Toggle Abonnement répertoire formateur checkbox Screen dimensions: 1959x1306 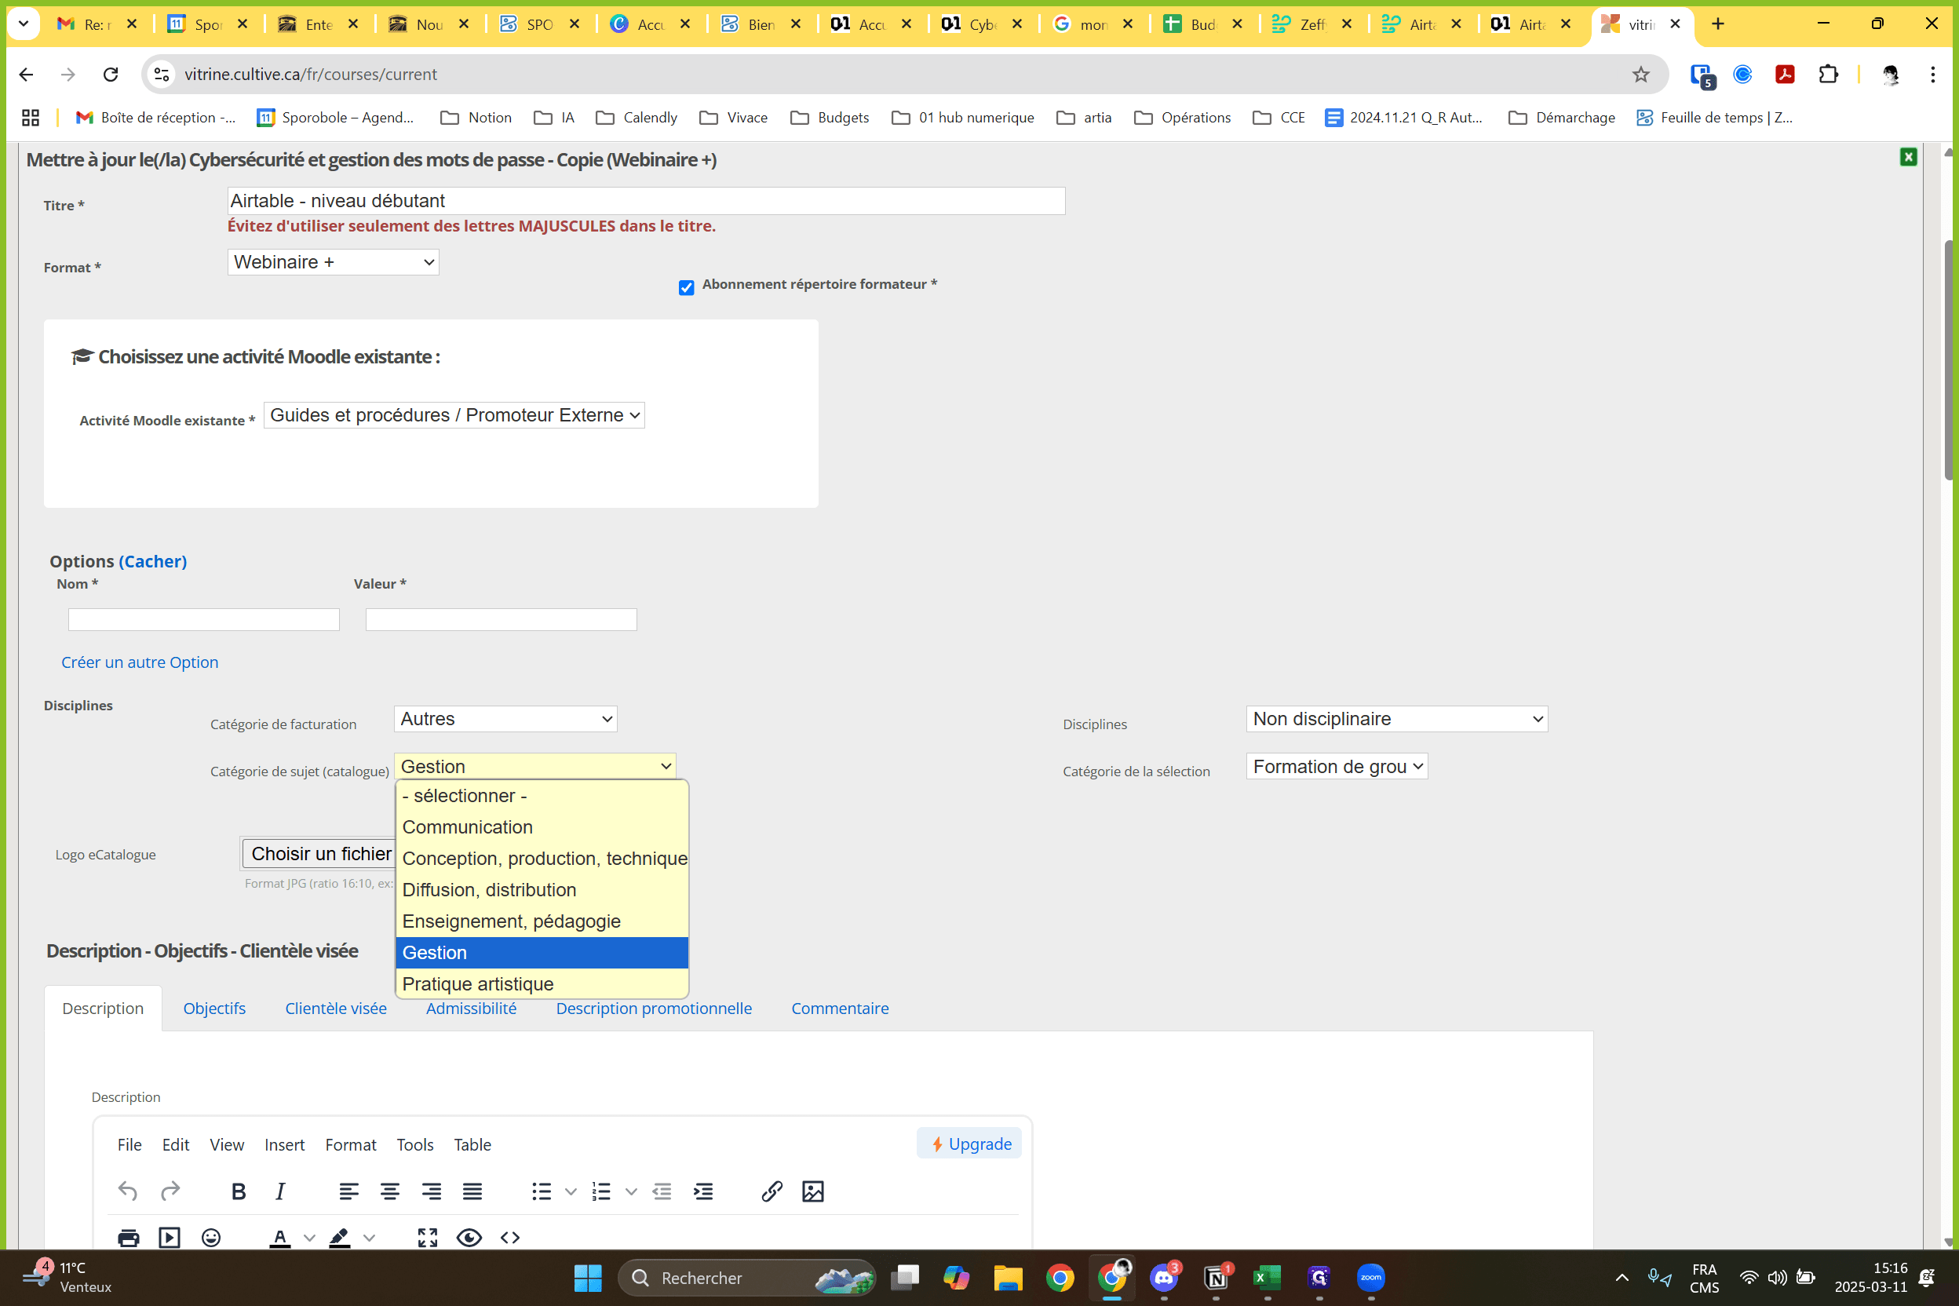[x=686, y=287]
